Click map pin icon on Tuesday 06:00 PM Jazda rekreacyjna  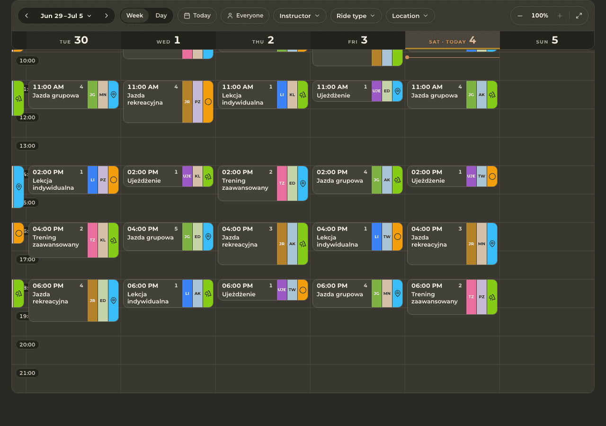tap(114, 301)
